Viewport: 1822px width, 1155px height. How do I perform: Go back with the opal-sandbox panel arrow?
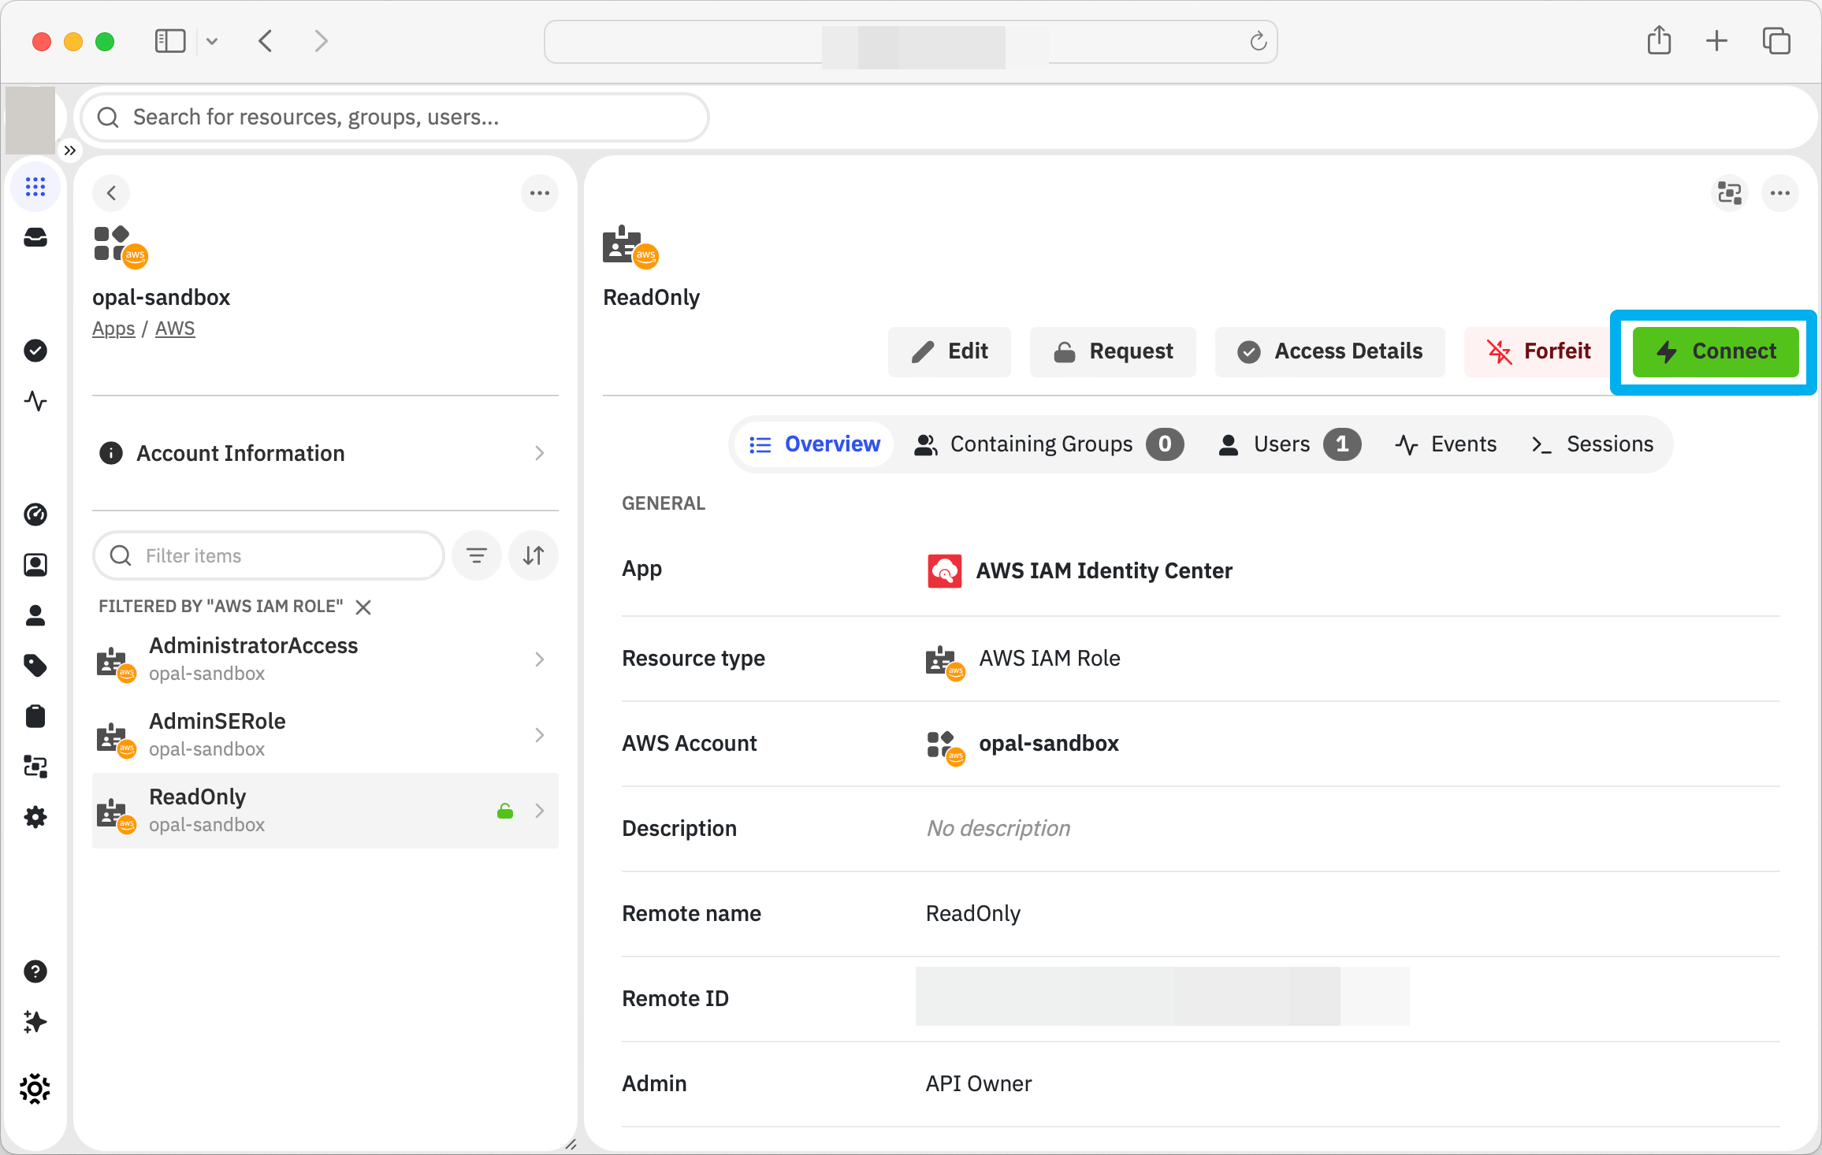pyautogui.click(x=111, y=193)
